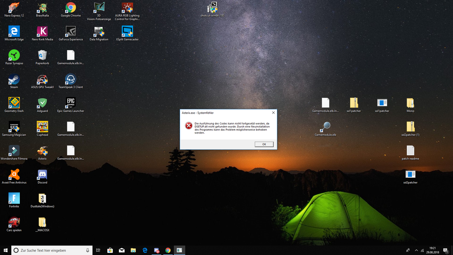
Task: Select the Geometry Dash desktop icon
Action: [14, 104]
